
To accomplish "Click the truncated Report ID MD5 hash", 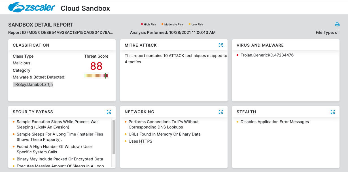I will [77, 32].
